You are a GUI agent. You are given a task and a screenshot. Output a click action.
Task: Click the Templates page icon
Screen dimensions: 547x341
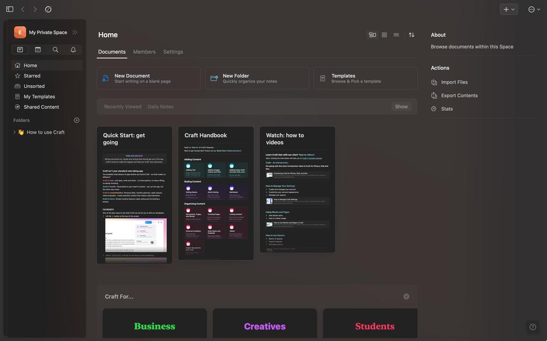(323, 78)
